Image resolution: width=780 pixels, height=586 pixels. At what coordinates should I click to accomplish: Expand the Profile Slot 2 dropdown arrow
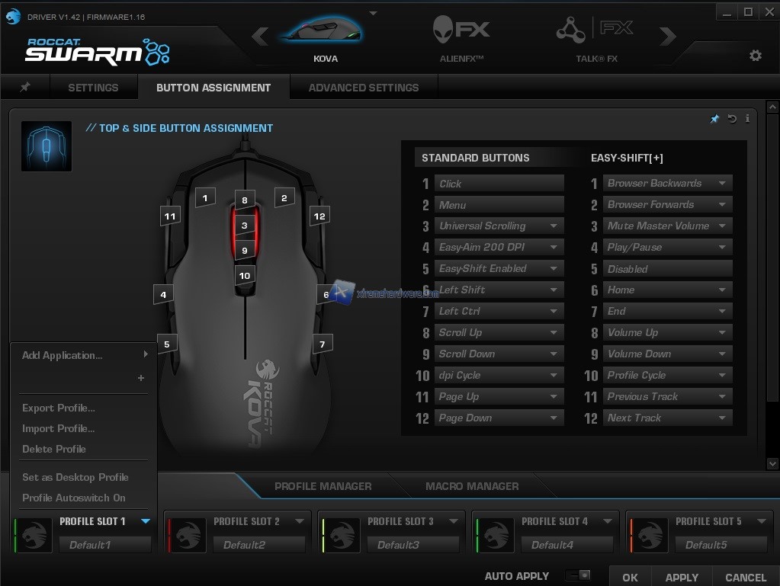(x=300, y=521)
